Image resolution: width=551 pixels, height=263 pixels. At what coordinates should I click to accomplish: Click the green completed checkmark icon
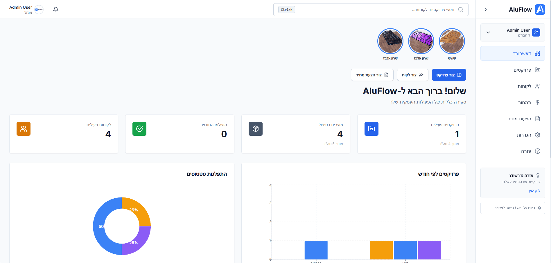(139, 129)
